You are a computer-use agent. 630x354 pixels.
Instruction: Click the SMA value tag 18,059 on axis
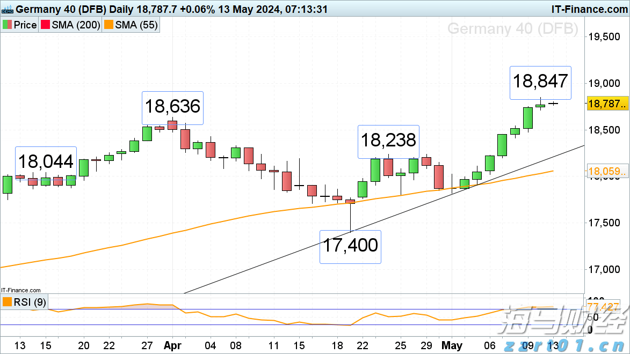(x=607, y=172)
